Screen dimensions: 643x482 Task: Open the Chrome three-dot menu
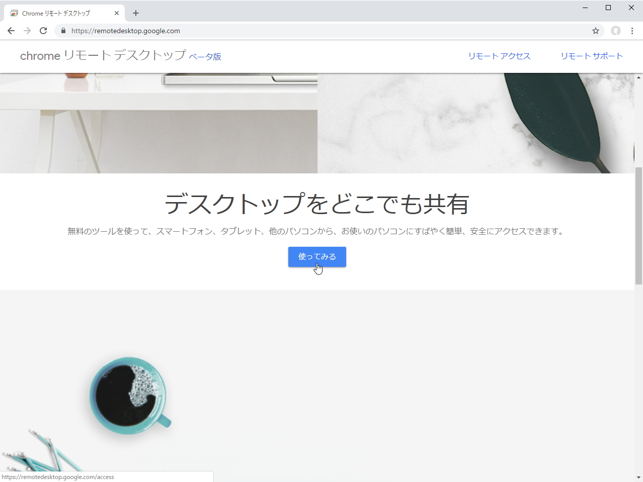(632, 31)
